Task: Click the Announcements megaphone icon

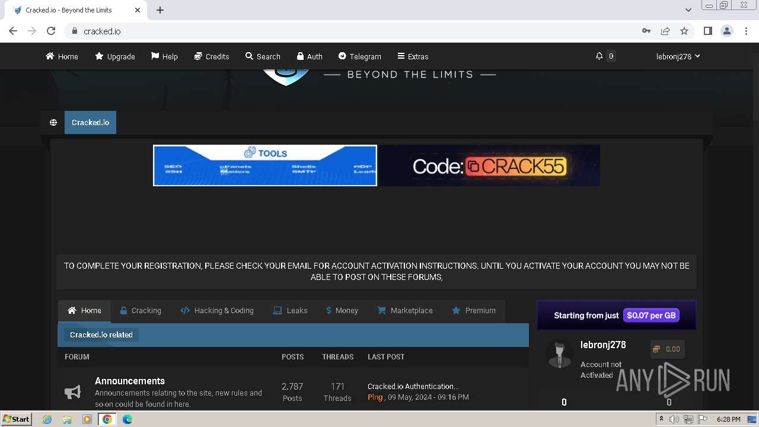Action: pos(72,391)
